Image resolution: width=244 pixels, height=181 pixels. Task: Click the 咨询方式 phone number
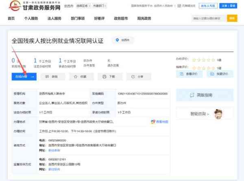click(57, 140)
